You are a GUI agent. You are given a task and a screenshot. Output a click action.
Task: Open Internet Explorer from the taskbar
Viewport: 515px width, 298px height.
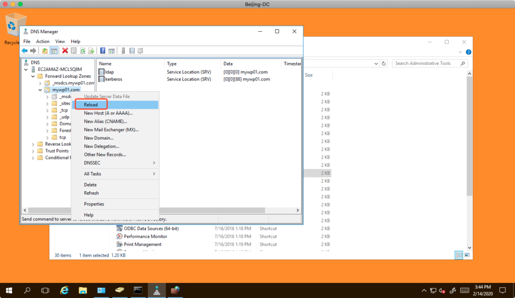pyautogui.click(x=64, y=290)
